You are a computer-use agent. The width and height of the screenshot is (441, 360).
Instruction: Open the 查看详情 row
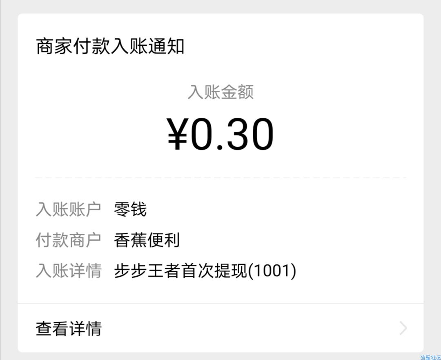pyautogui.click(x=220, y=328)
